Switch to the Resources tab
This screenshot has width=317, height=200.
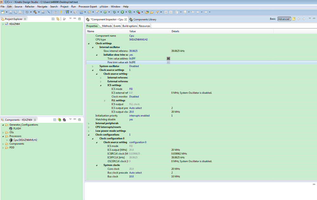[145, 26]
